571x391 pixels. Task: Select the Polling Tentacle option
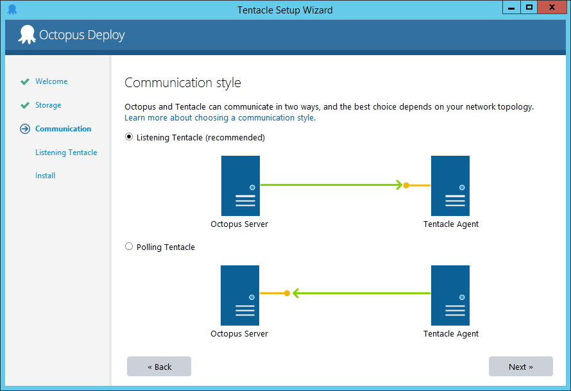coord(129,246)
